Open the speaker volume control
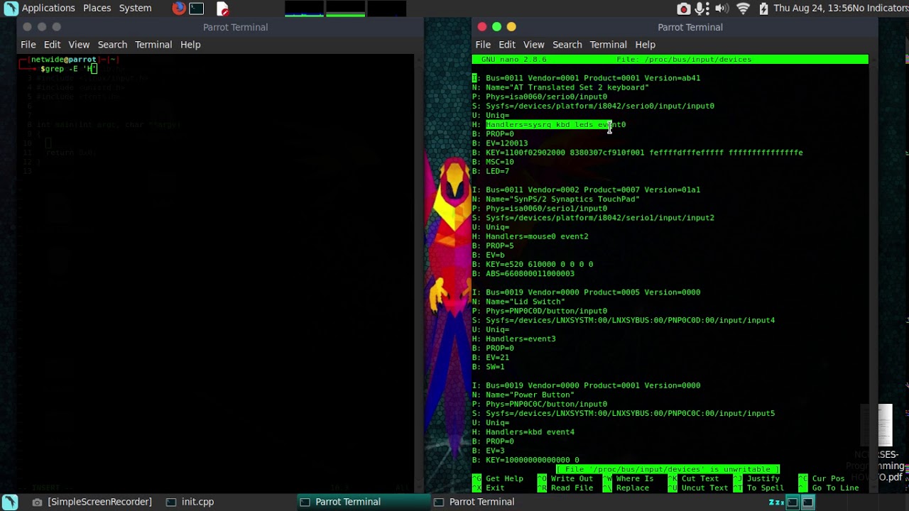 [x=722, y=9]
